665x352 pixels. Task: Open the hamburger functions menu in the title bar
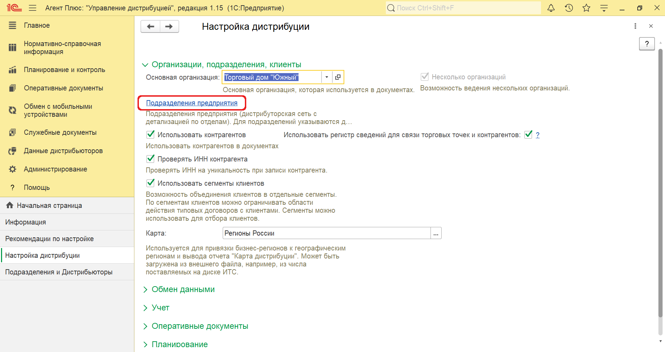click(33, 8)
